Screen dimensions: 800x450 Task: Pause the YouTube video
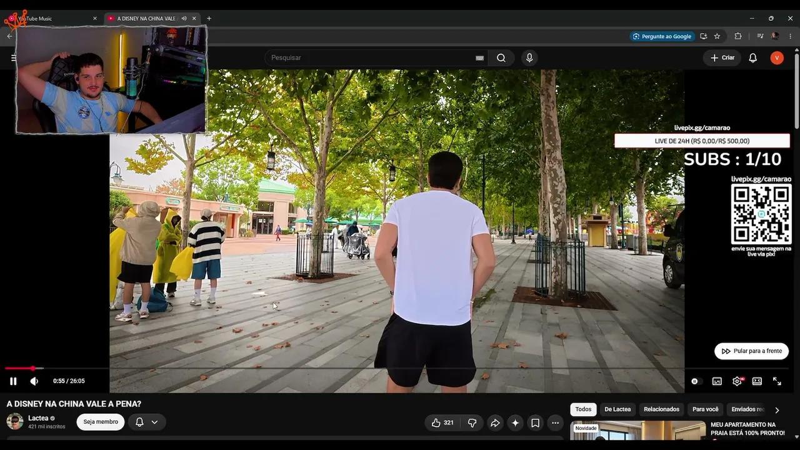pos(13,381)
